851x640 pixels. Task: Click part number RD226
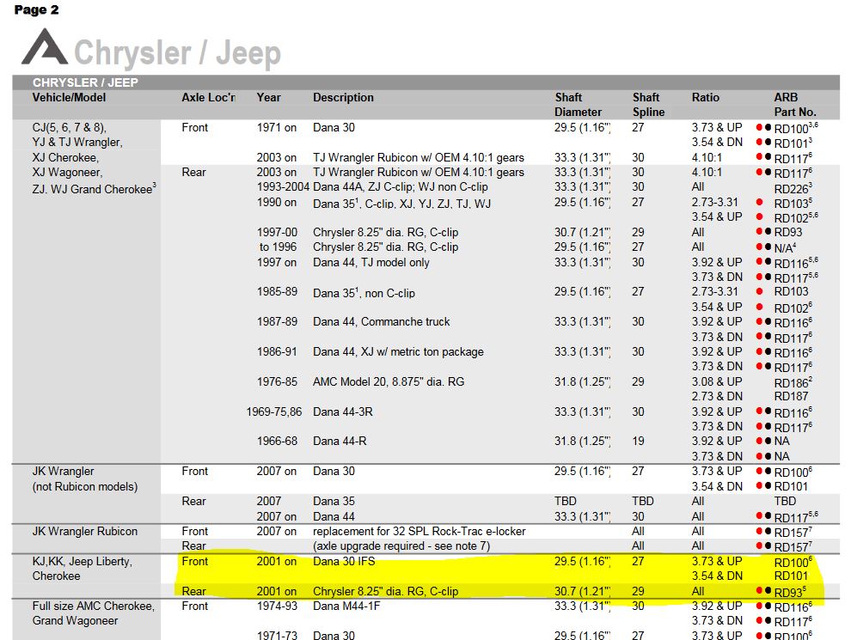pyautogui.click(x=793, y=188)
